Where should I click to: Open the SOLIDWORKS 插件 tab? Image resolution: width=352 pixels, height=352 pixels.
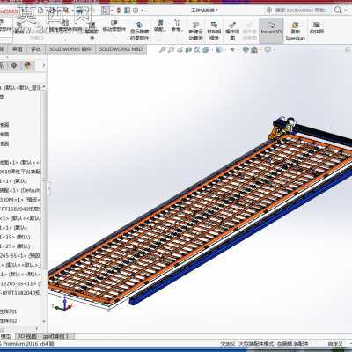70,49
